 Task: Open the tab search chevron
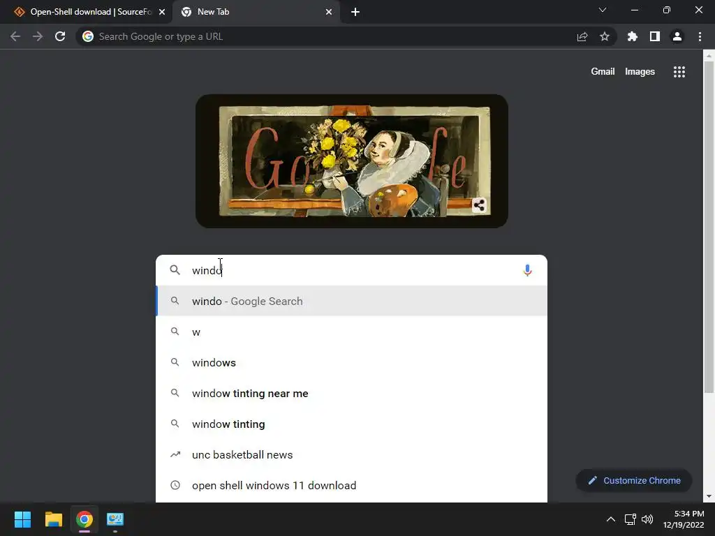coord(603,10)
